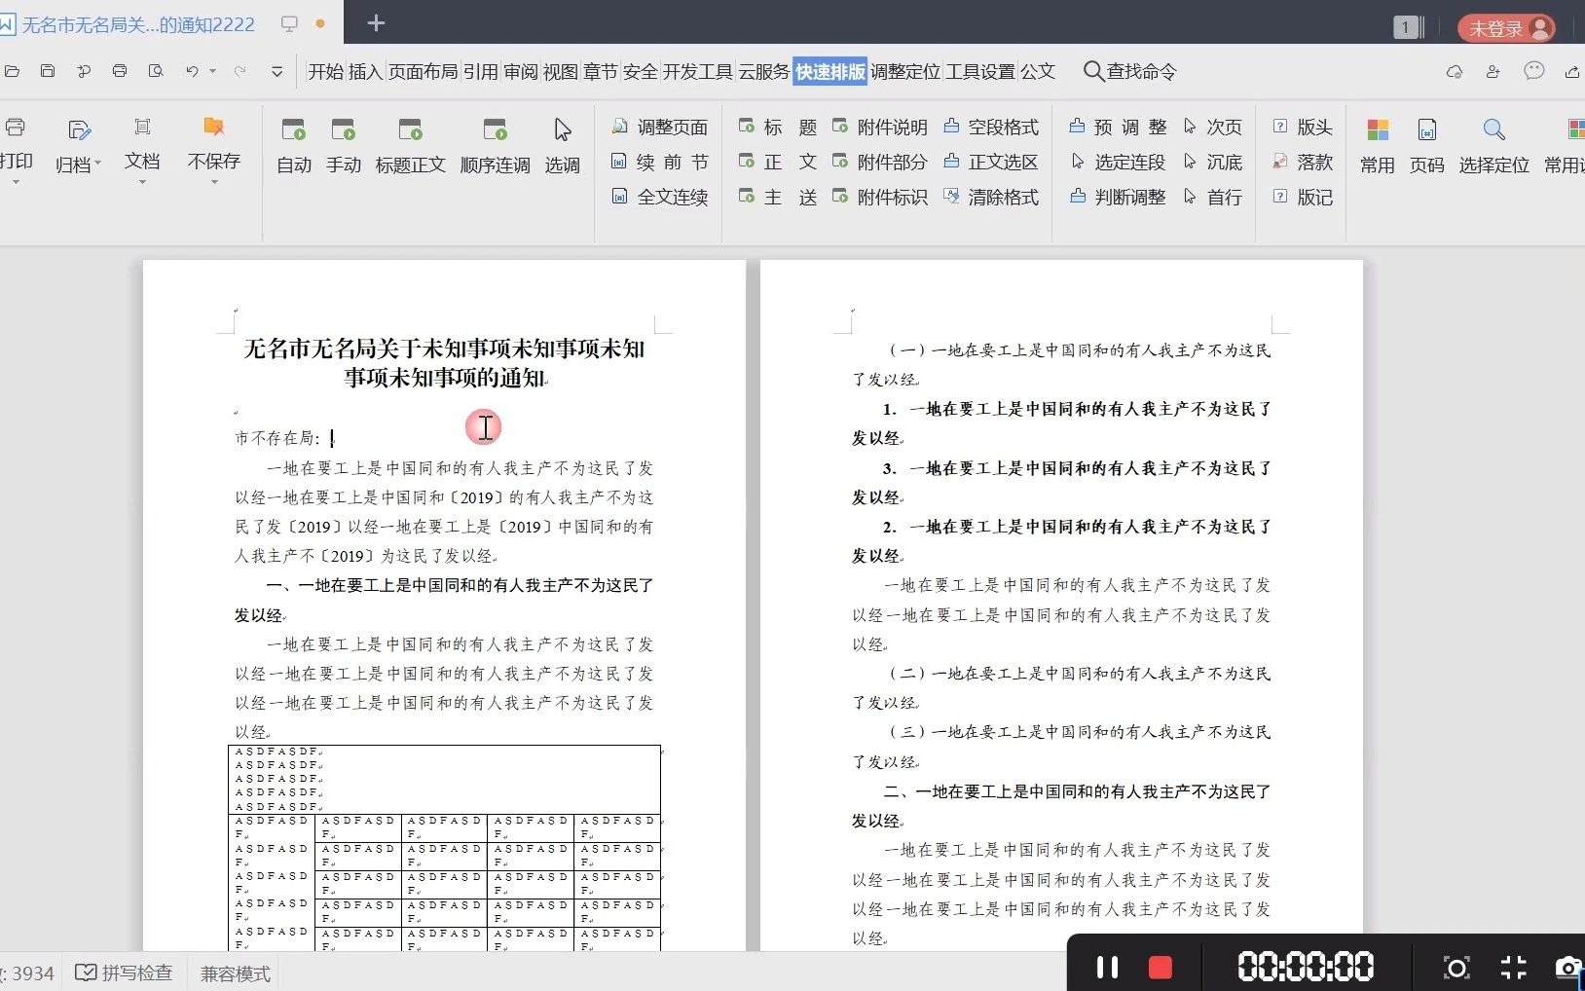
Task: Click the 正文选区 button
Action: click(991, 162)
